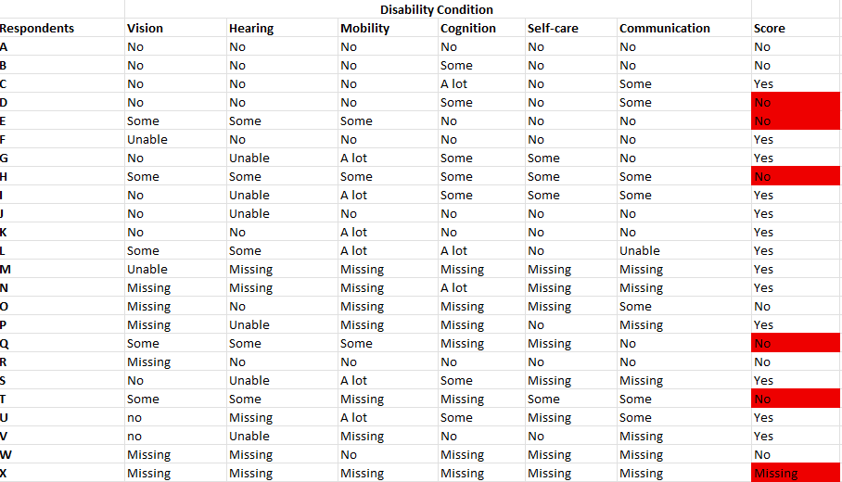Click the Self-care header cell
This screenshot has width=842, height=482.
click(571, 28)
